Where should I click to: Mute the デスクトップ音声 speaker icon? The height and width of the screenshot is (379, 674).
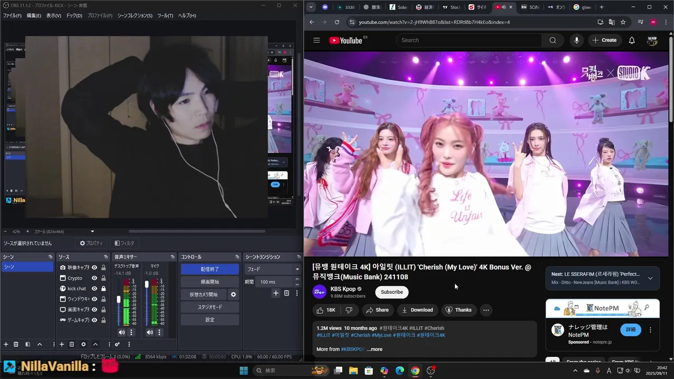(122, 332)
